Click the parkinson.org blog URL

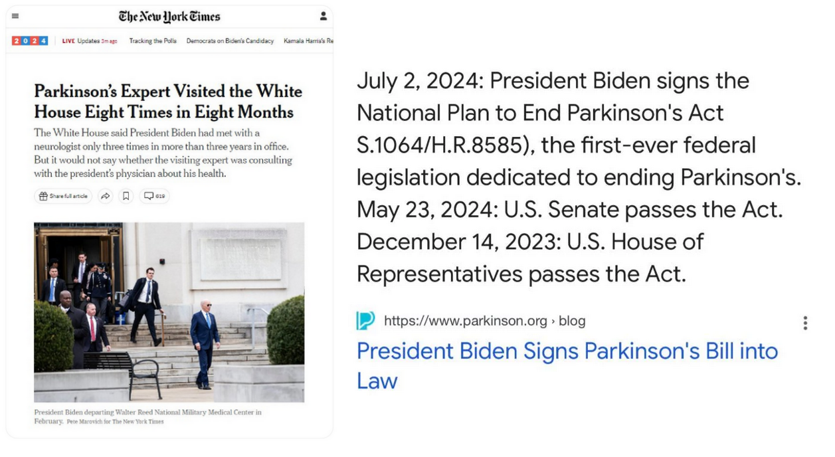tap(485, 321)
